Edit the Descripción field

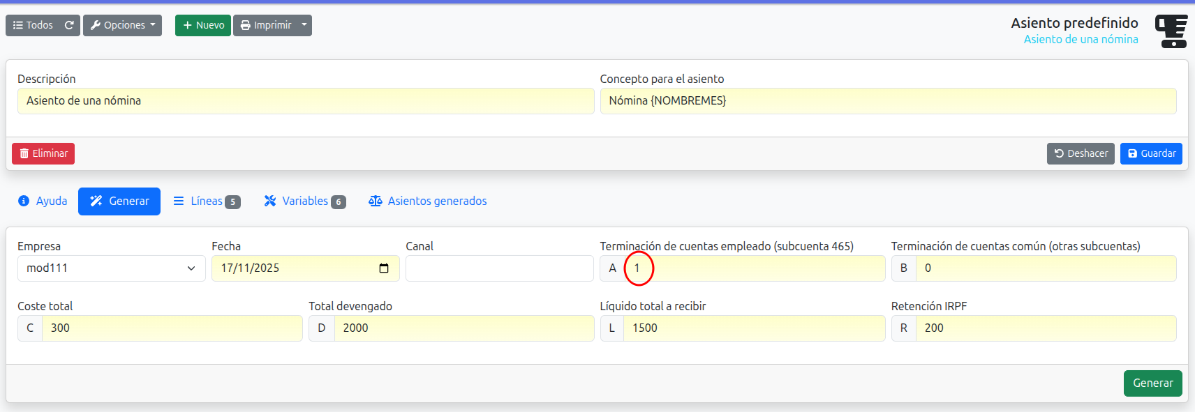(x=306, y=101)
